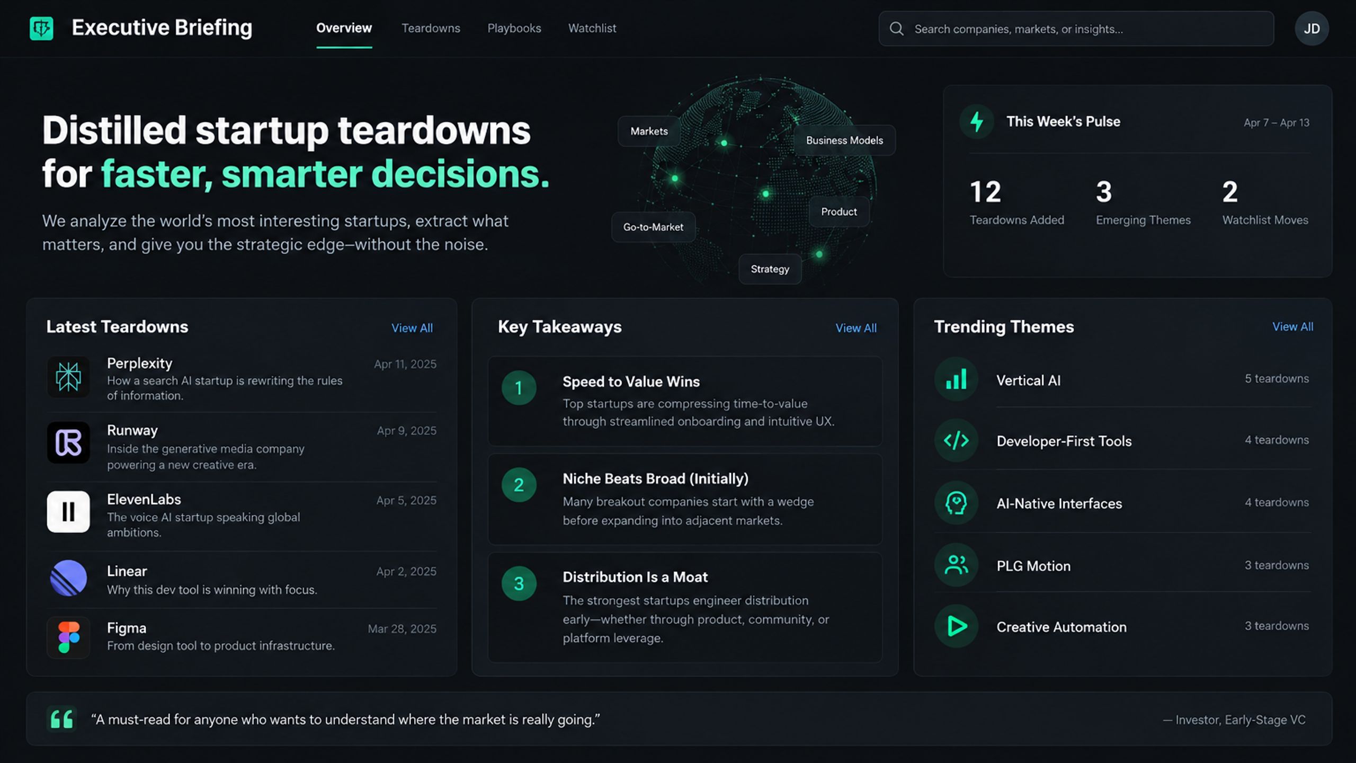Open the Runway logo icon
The width and height of the screenshot is (1356, 763).
tap(68, 442)
